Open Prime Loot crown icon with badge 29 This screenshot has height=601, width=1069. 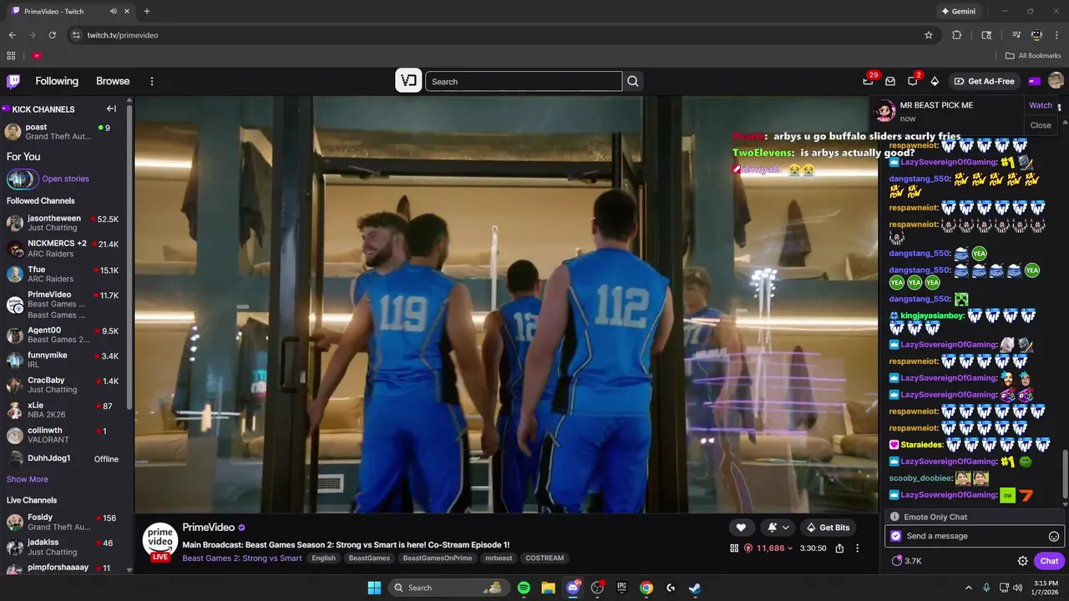(x=869, y=81)
